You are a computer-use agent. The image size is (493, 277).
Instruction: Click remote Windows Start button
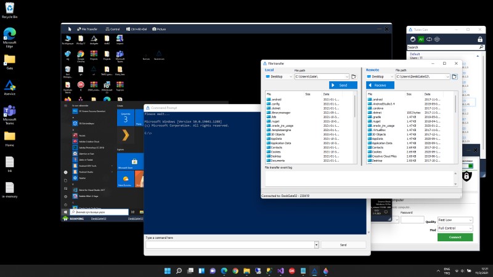65,212
